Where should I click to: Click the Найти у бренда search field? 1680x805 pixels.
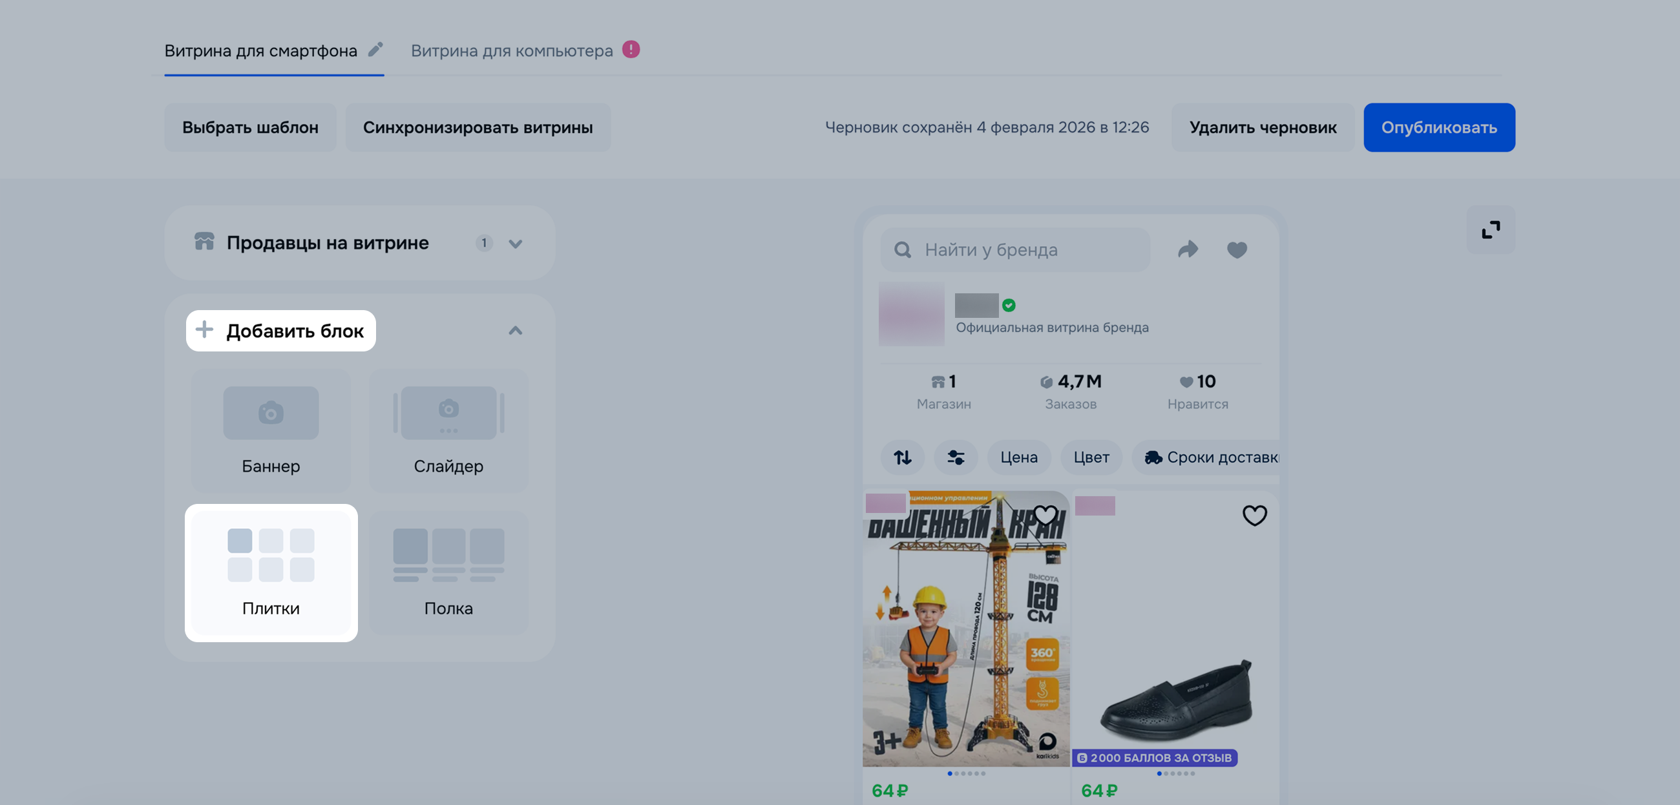click(1014, 250)
